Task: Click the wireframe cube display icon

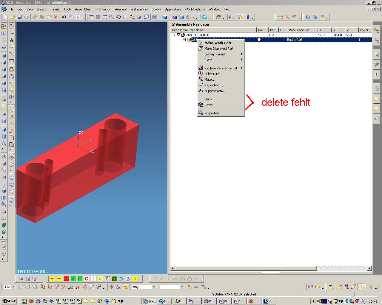Action: tap(155, 17)
